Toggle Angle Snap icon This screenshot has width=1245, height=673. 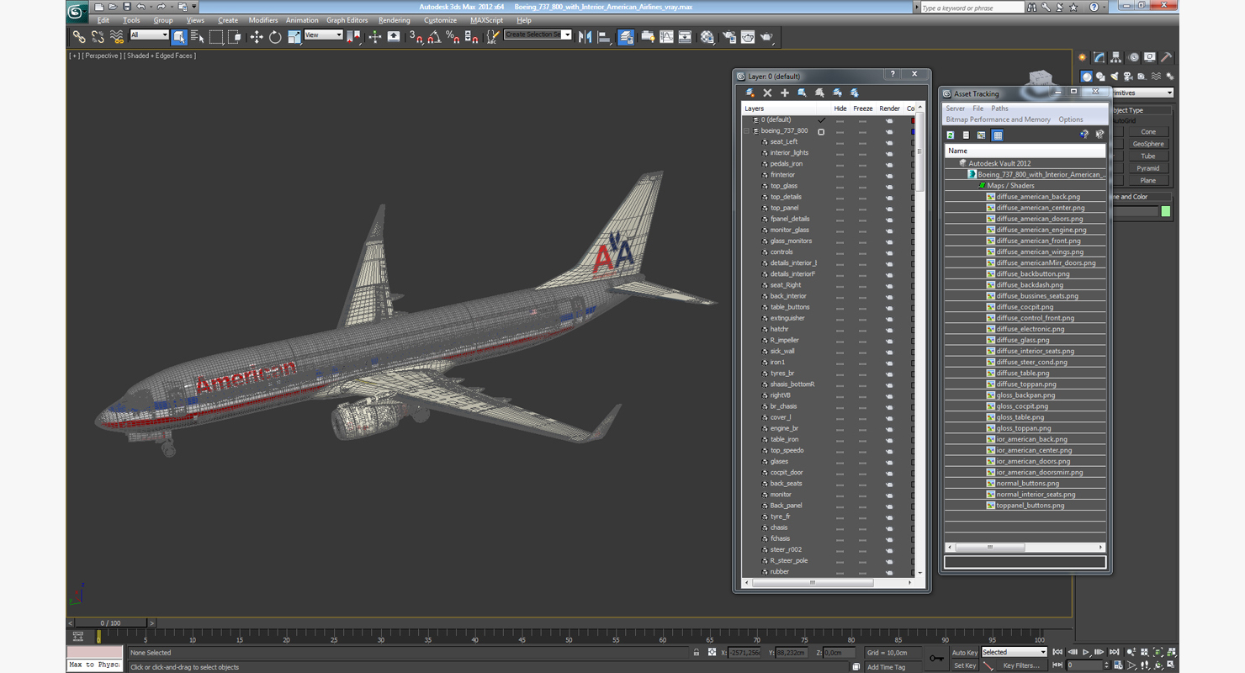point(434,36)
